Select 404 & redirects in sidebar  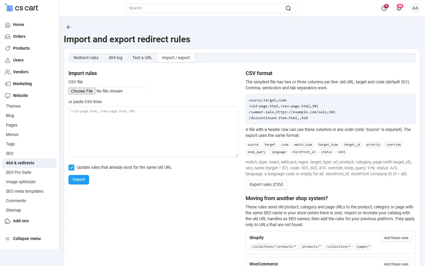tap(30, 163)
